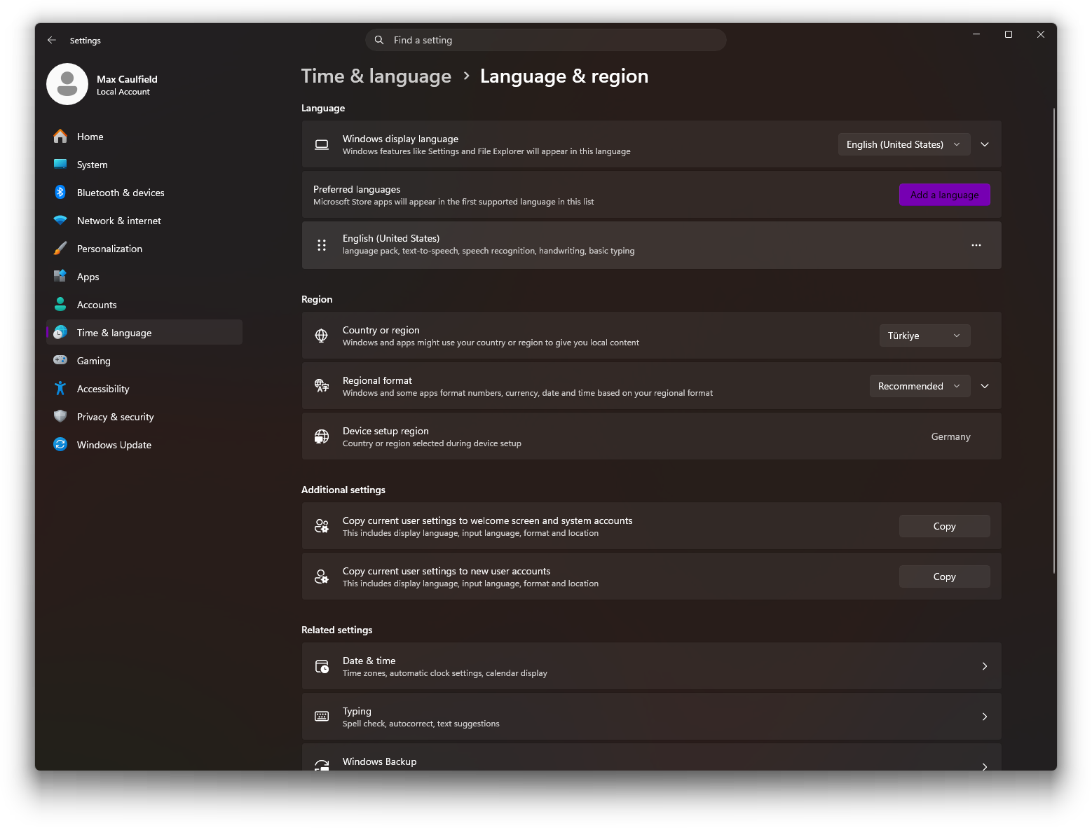Open System settings in sidebar
The width and height of the screenshot is (1092, 828).
coord(144,164)
